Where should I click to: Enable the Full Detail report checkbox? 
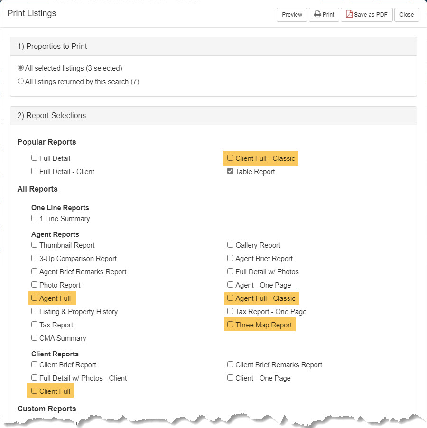click(x=34, y=158)
